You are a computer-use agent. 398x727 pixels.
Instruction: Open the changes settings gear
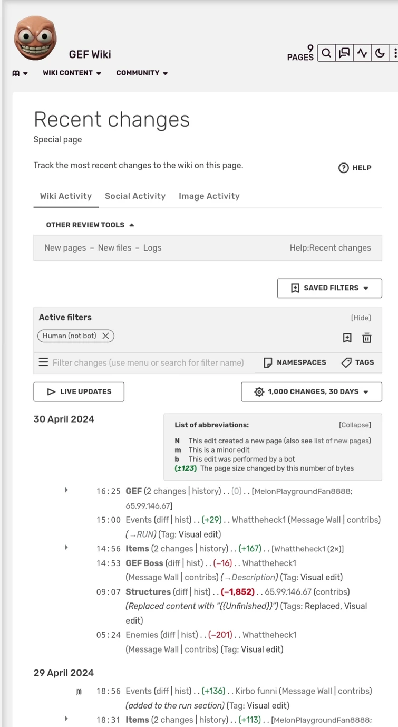pos(259,391)
